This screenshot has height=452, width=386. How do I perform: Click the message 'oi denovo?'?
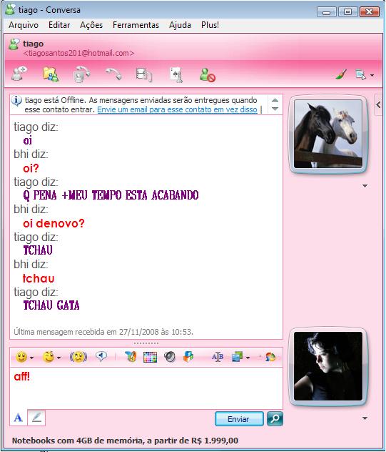pyautogui.click(x=54, y=223)
